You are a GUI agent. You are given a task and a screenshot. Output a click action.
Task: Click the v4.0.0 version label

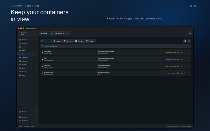point(20,126)
